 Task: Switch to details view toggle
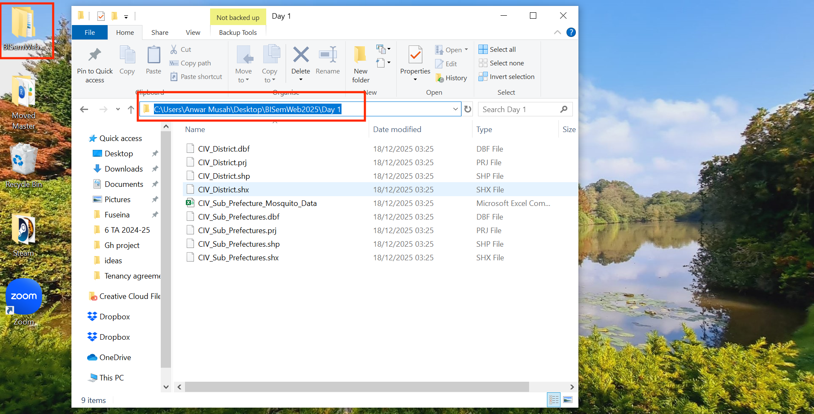pos(554,400)
